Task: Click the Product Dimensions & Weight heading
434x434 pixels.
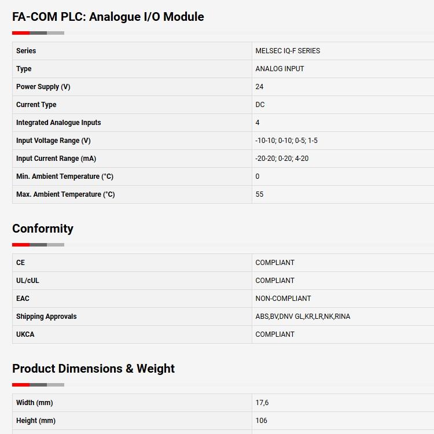Action: coord(94,369)
